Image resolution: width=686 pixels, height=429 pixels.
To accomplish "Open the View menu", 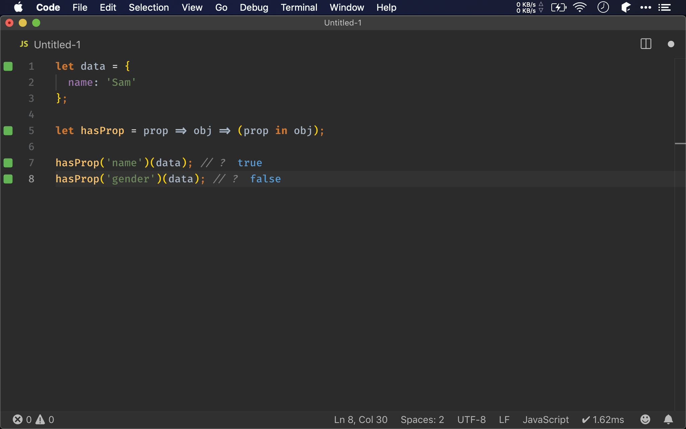I will pos(192,7).
